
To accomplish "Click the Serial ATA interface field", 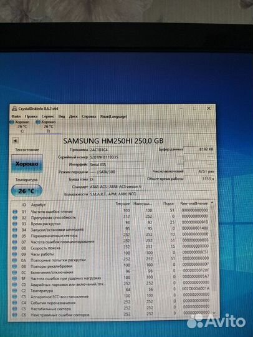I will (x=117, y=165).
